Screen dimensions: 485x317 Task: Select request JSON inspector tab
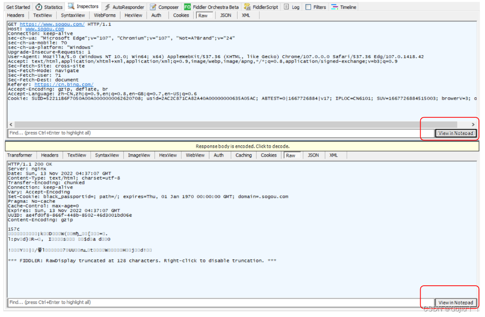(x=226, y=15)
